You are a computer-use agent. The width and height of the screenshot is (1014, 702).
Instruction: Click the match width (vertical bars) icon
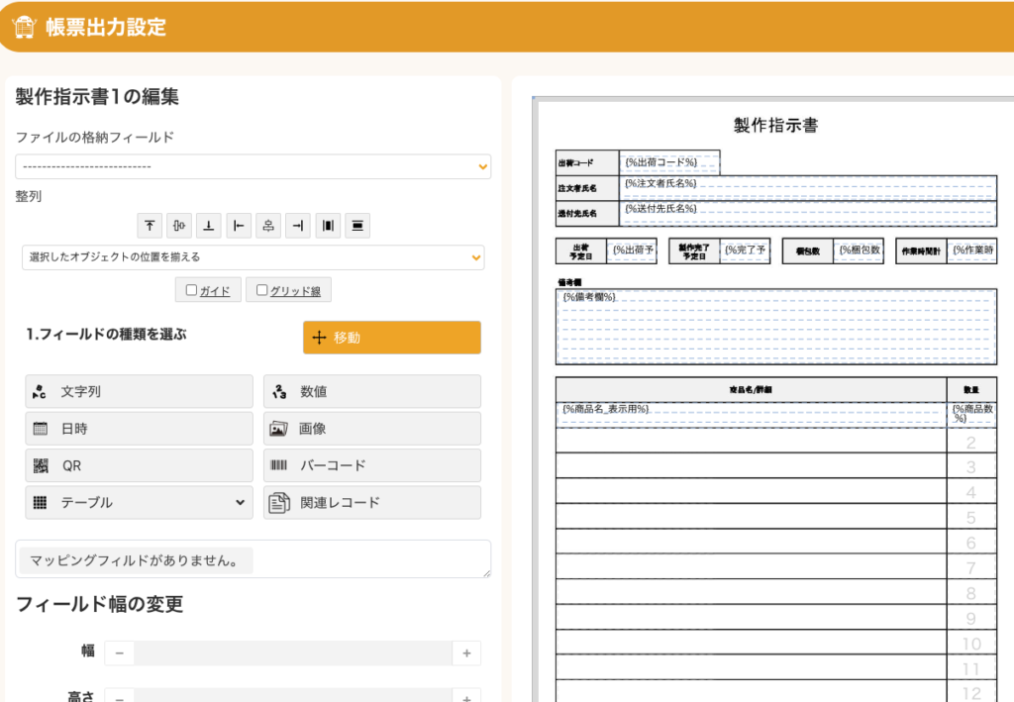(328, 226)
